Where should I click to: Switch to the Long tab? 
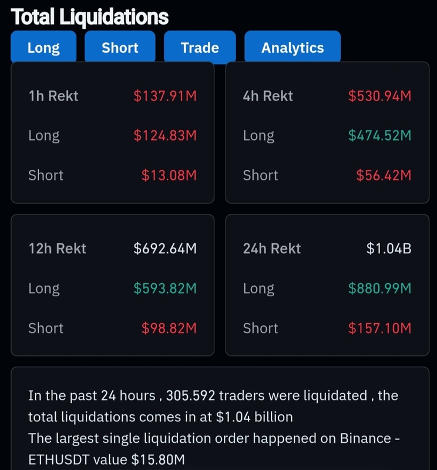43,48
